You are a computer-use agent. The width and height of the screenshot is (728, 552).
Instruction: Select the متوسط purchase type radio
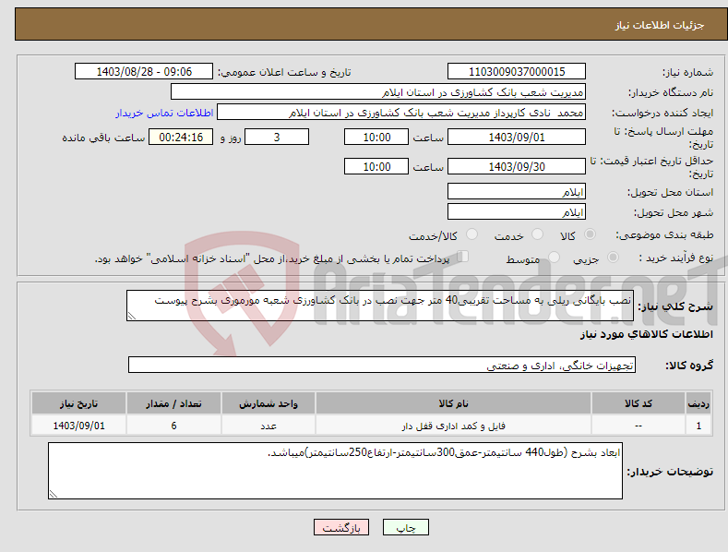(x=554, y=257)
